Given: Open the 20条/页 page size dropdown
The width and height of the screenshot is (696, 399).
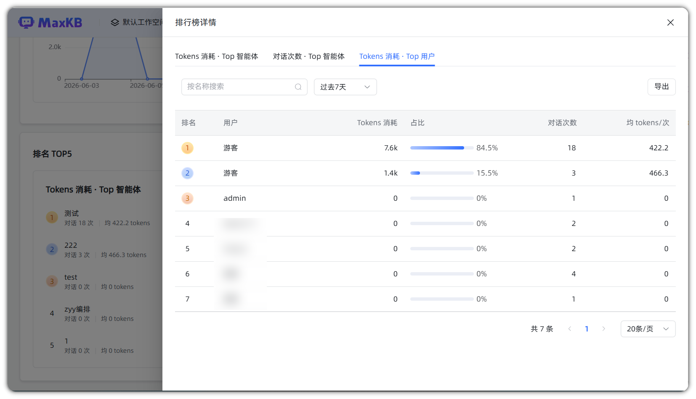Looking at the screenshot, I should point(648,329).
